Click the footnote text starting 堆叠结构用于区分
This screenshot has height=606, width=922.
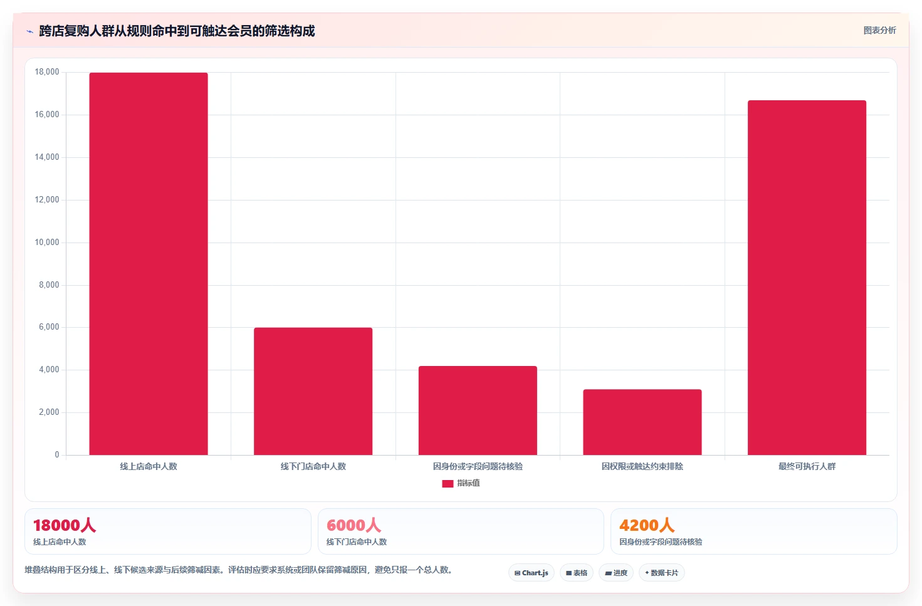point(238,570)
